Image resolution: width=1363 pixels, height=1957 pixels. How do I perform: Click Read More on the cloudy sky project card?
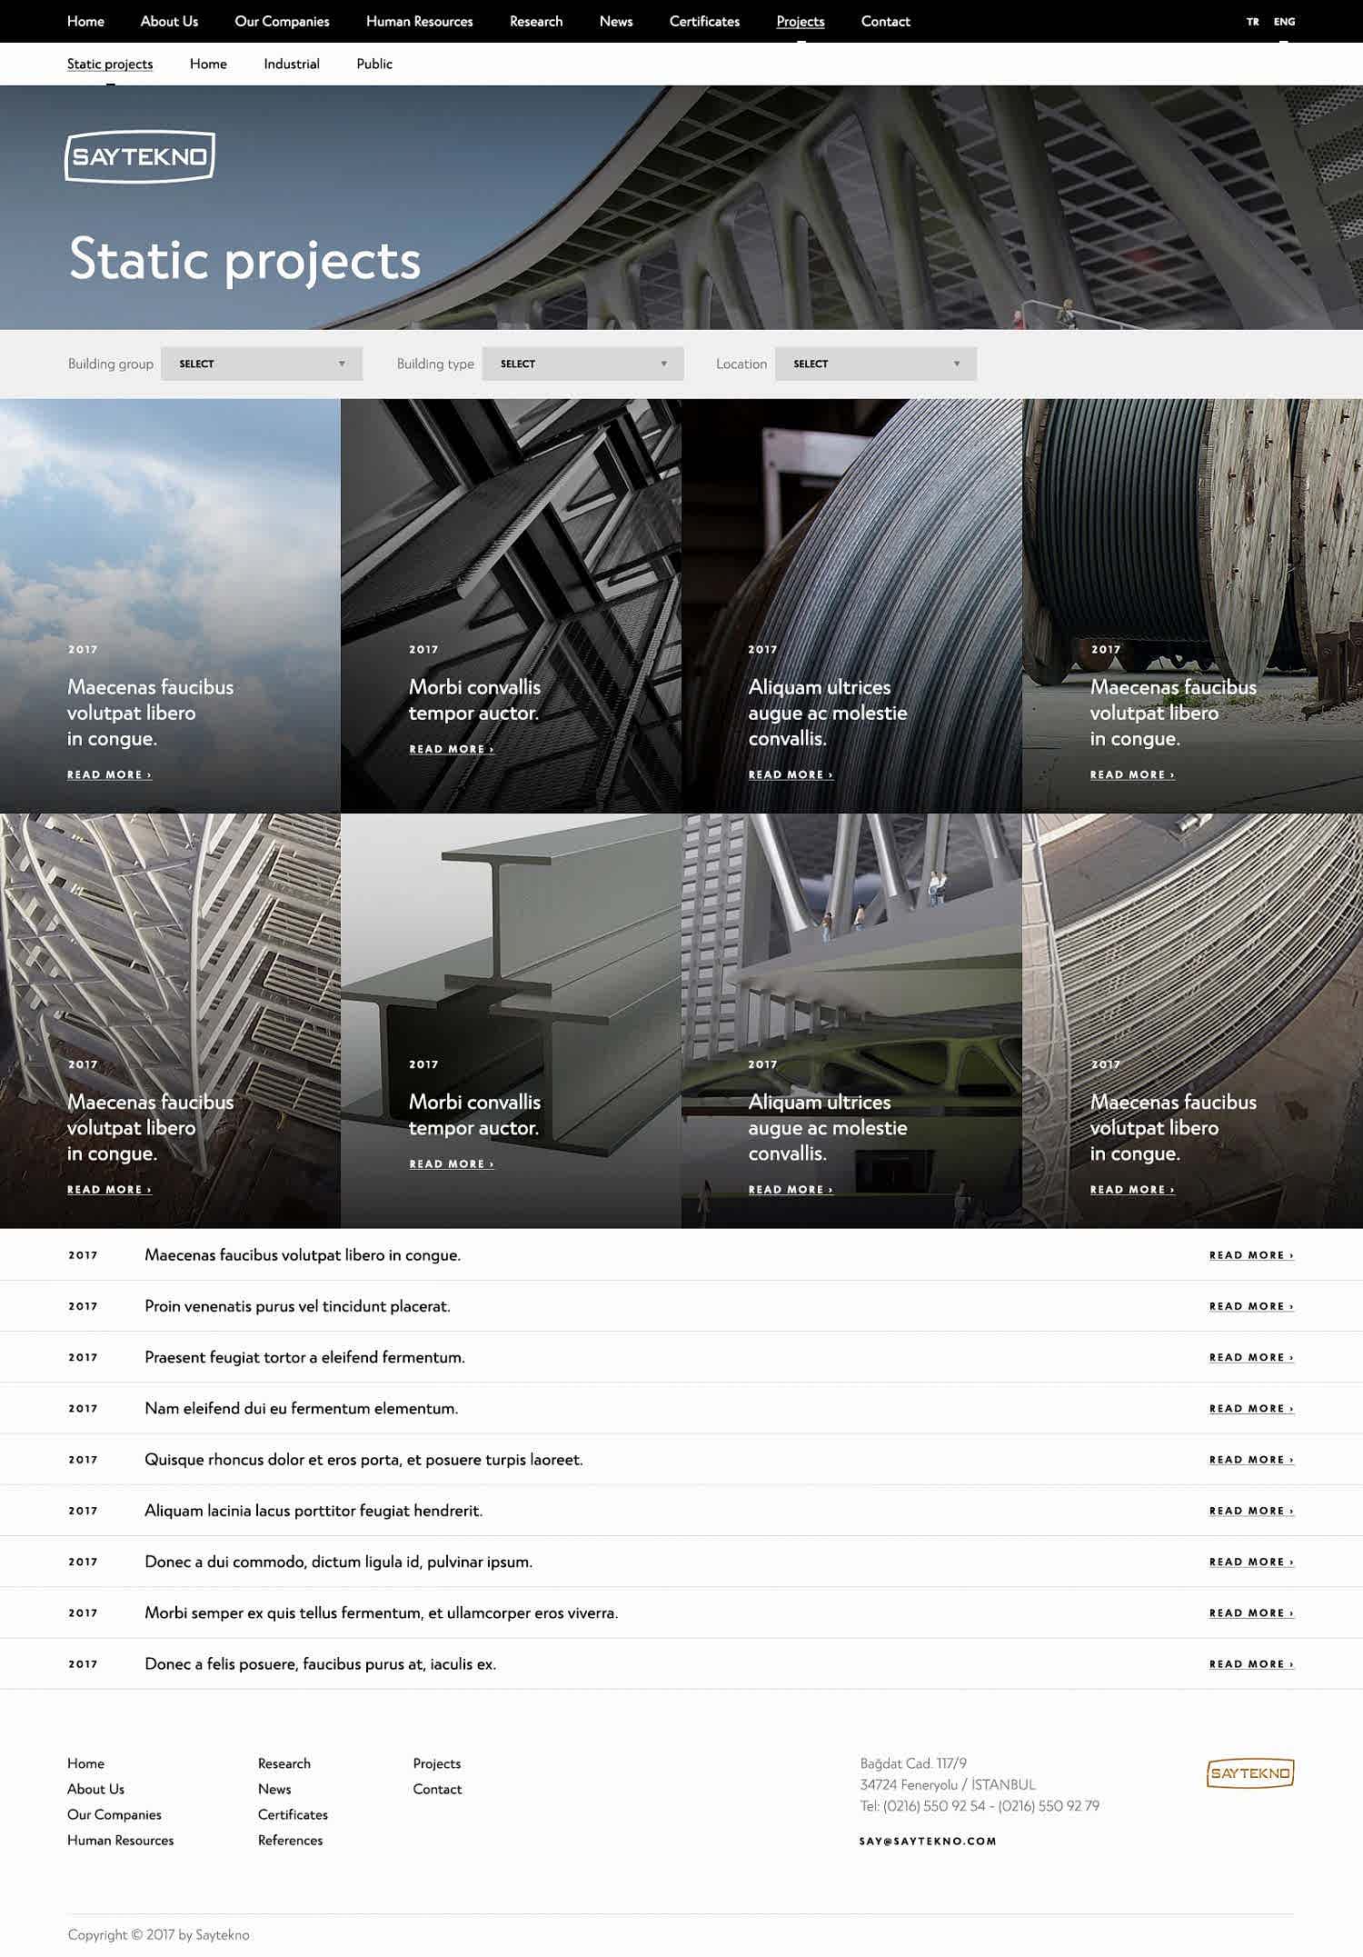[109, 774]
